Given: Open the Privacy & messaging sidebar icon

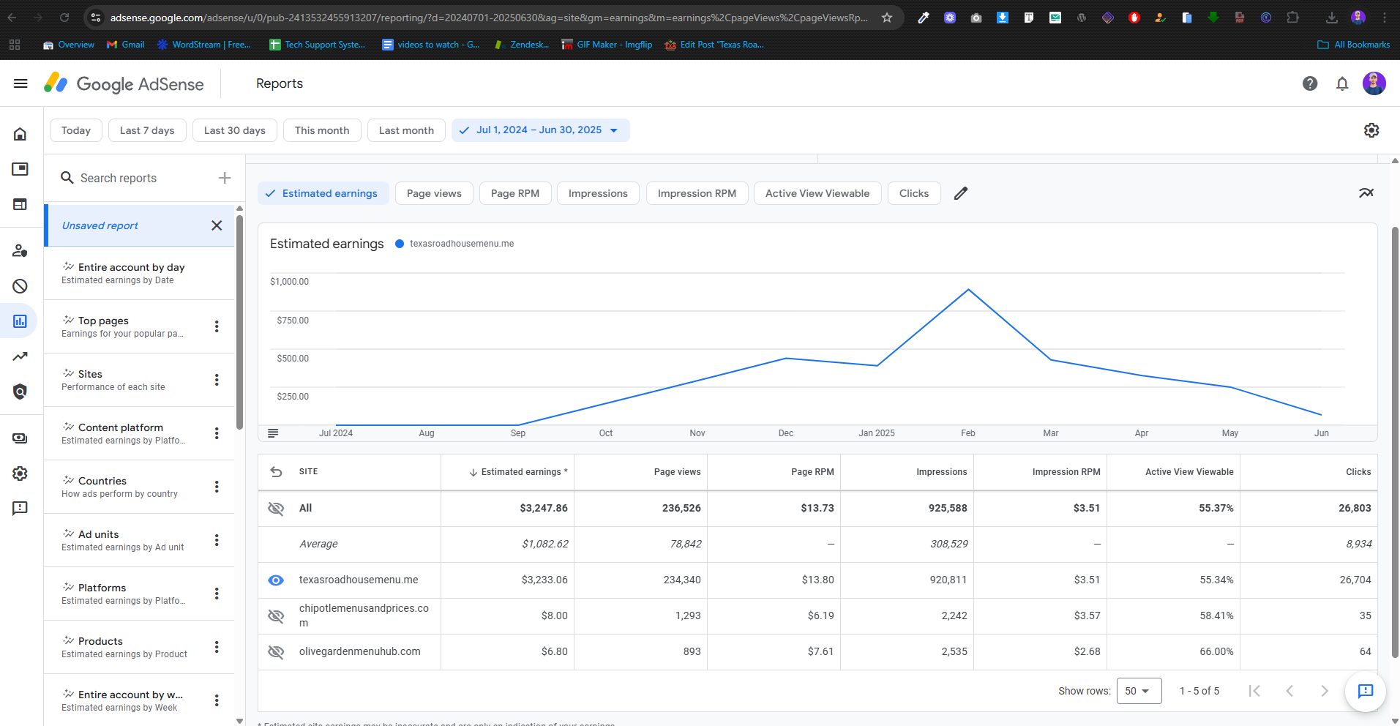Looking at the screenshot, I should pos(20,251).
